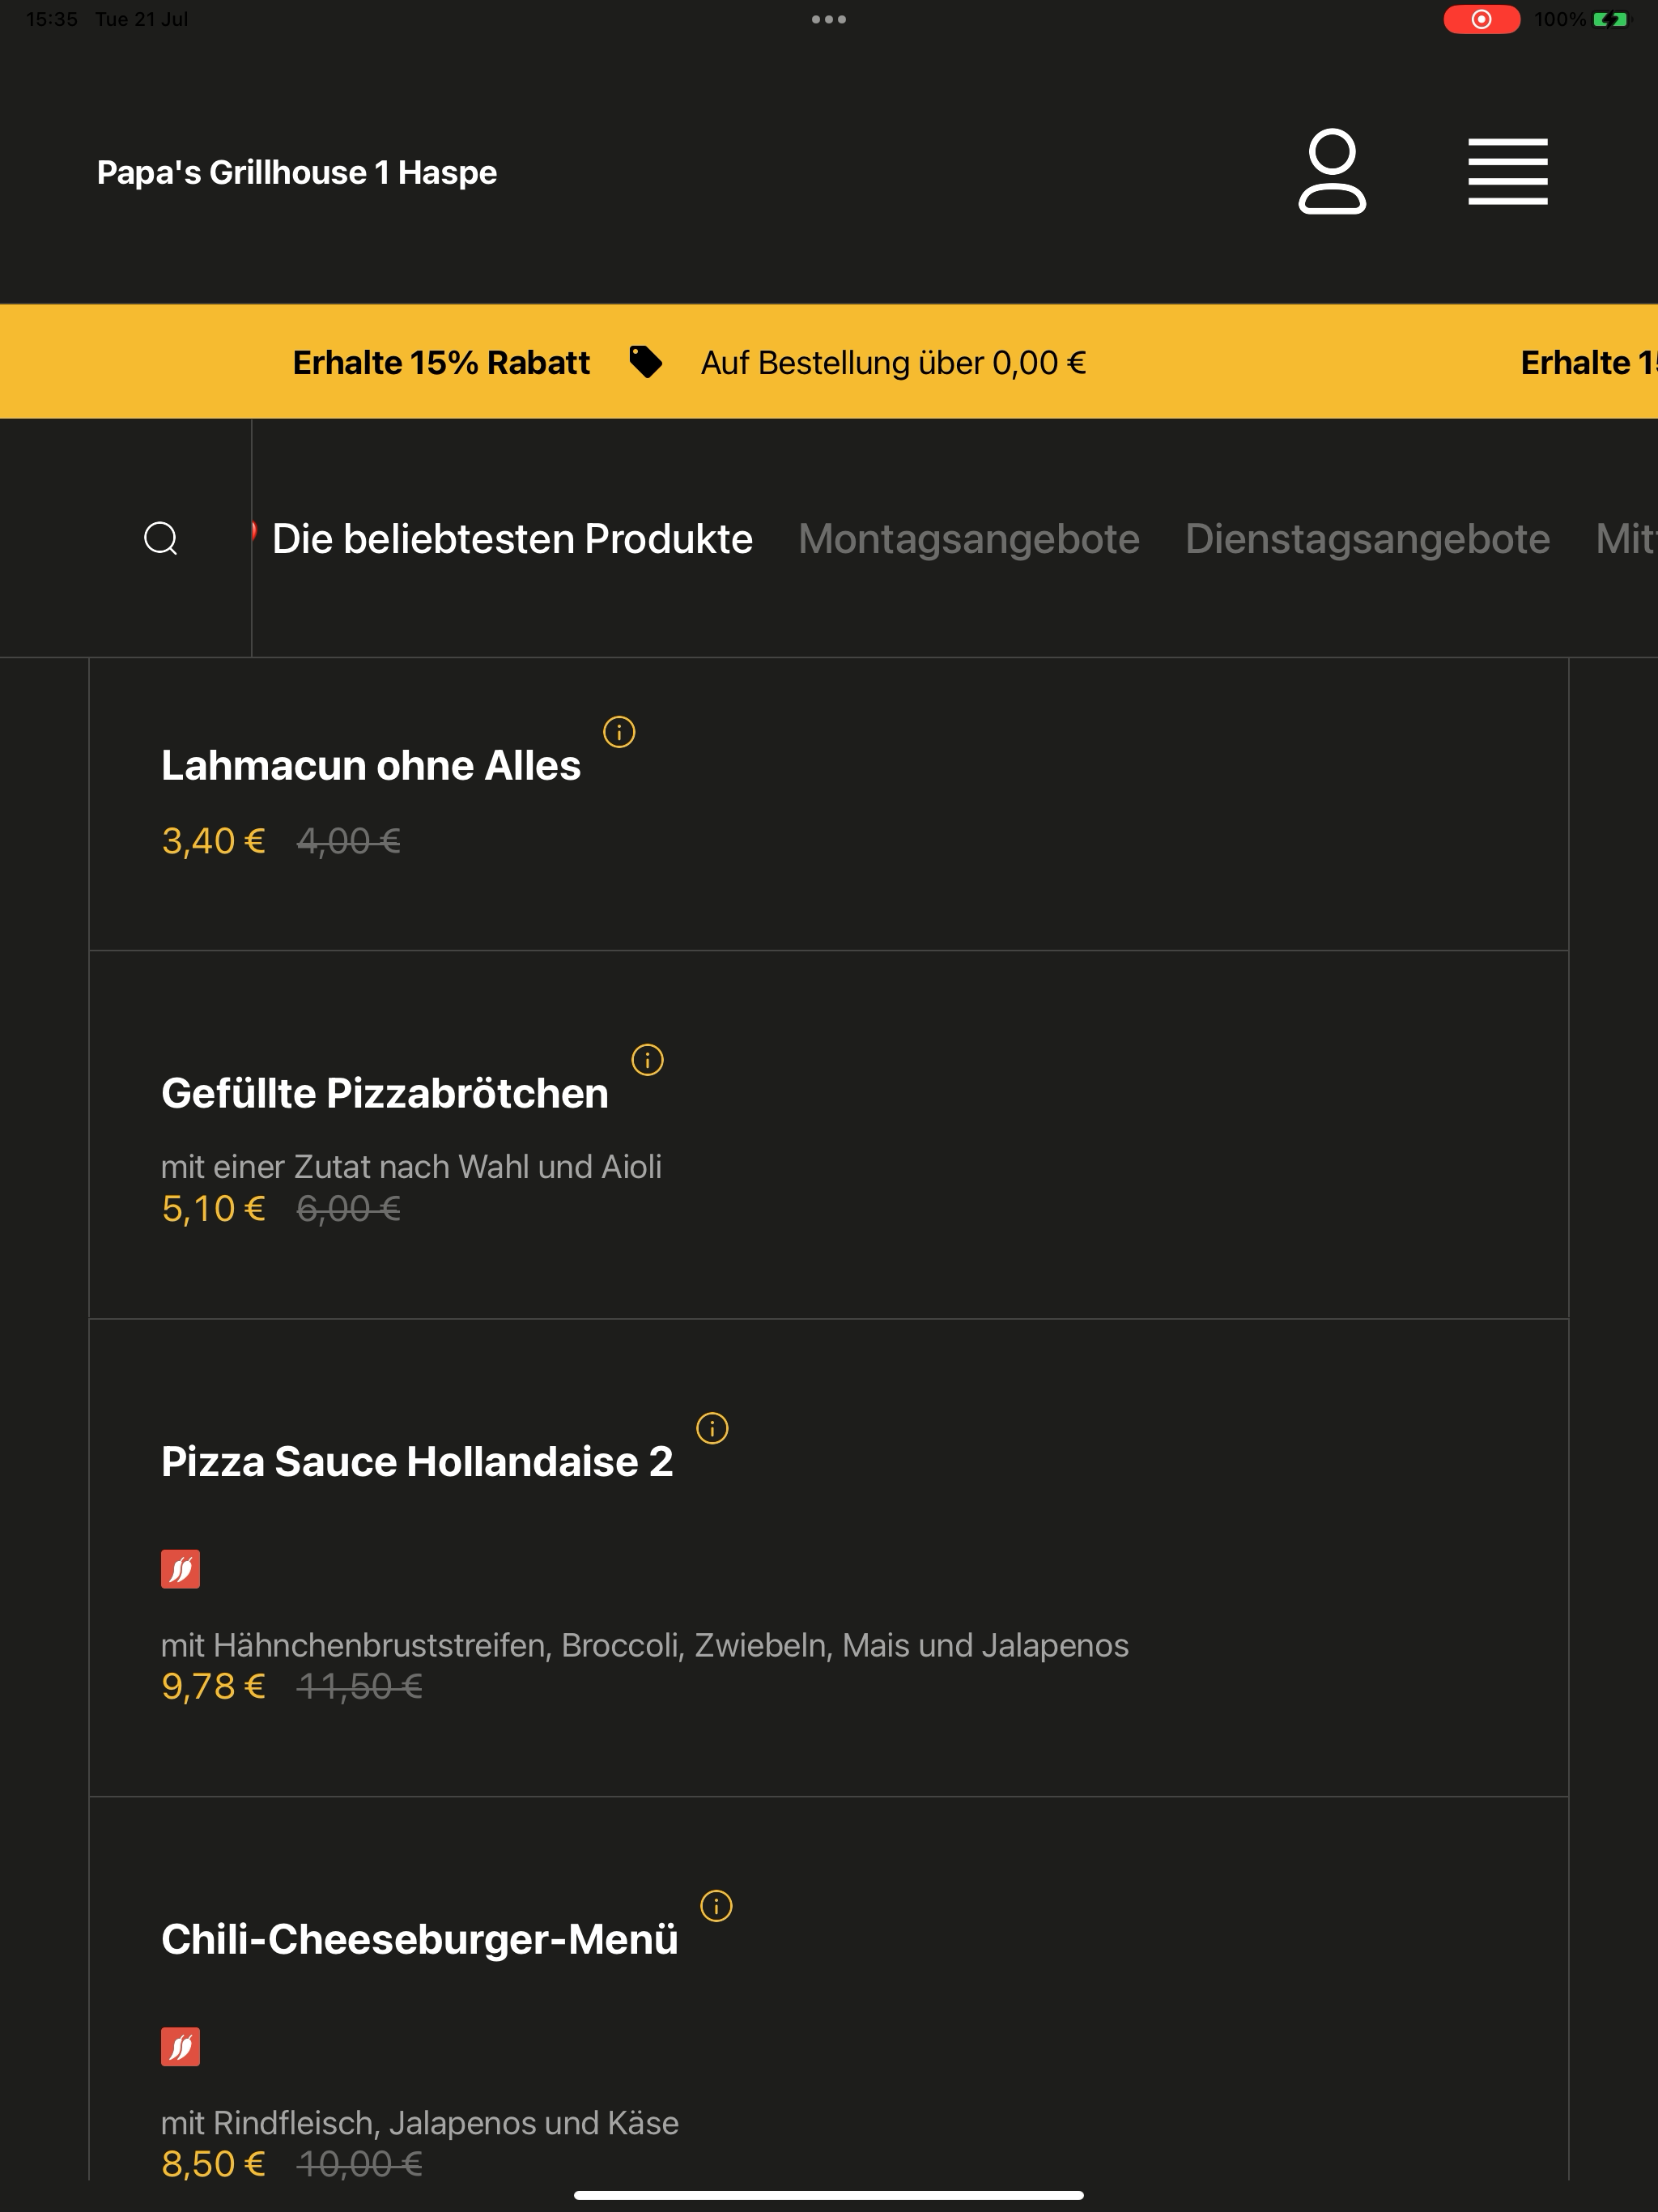This screenshot has width=1658, height=2212.
Task: Tap the search magnifier icon
Action: pyautogui.click(x=161, y=538)
